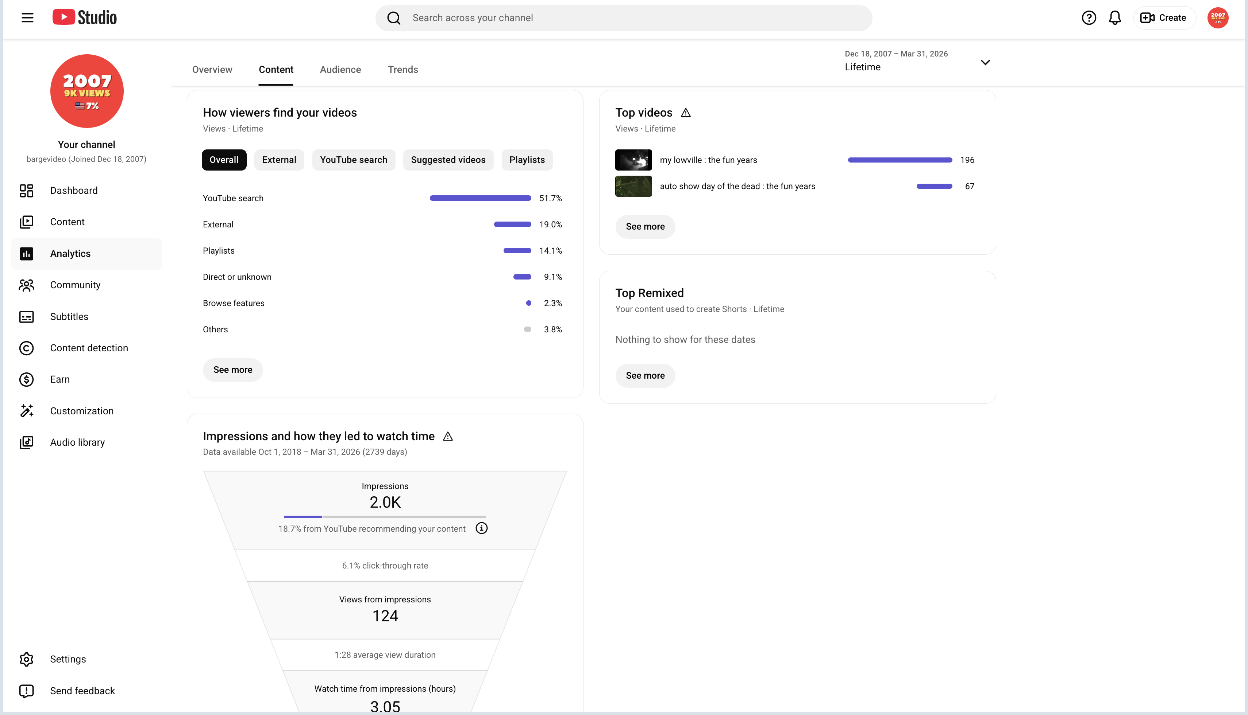Switch to the Content tab
Viewport: 1248px width, 715px height.
click(276, 69)
